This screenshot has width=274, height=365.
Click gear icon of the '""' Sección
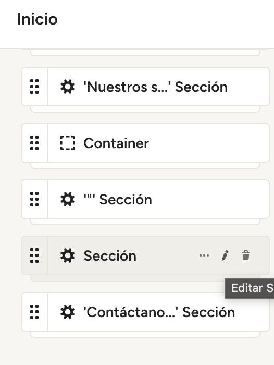(x=68, y=199)
